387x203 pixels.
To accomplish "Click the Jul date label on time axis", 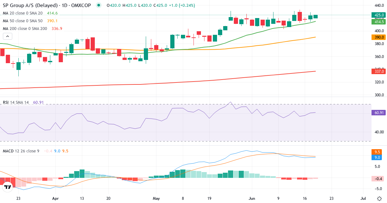I will click(363, 198).
